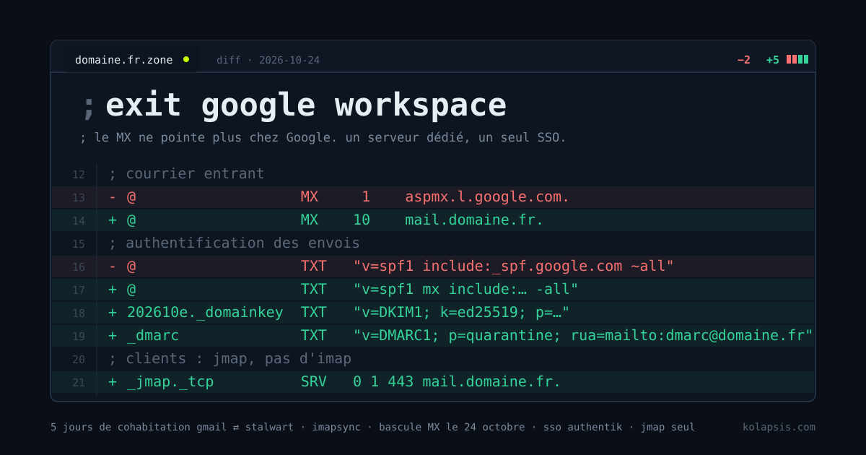Click line number 19
This screenshot has width=866, height=455.
click(x=79, y=336)
